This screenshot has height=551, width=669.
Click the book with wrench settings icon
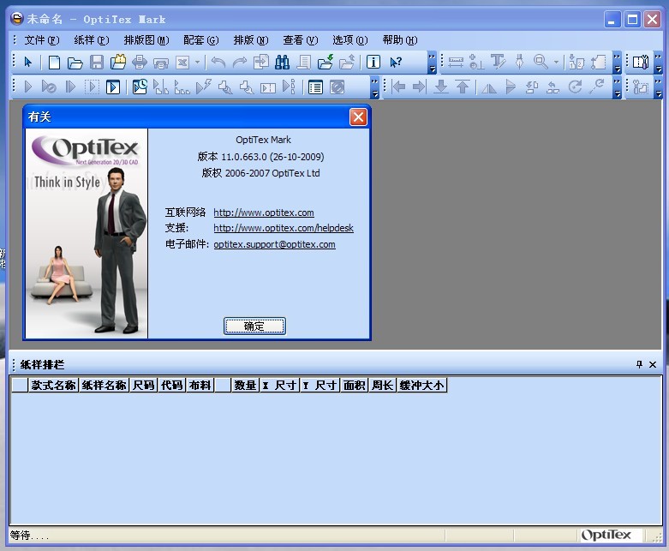click(641, 63)
